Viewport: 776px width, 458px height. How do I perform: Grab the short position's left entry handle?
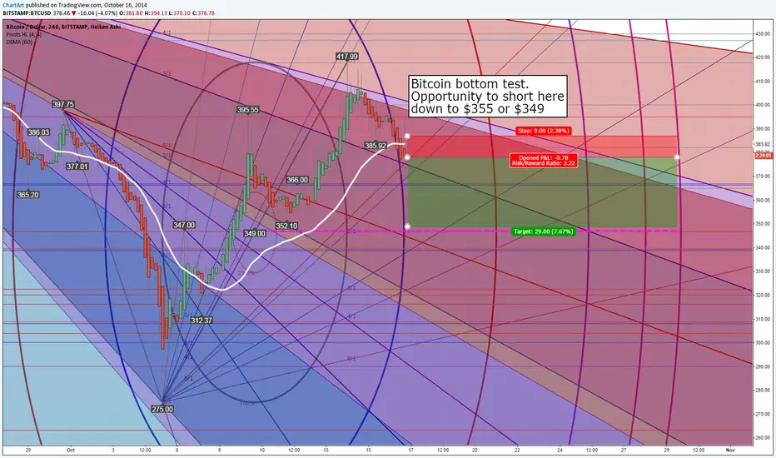click(x=407, y=157)
